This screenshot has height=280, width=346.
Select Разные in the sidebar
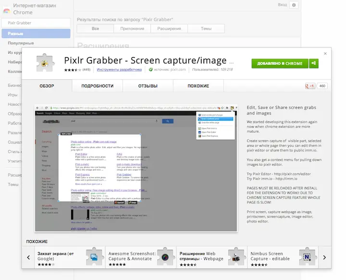36,34
